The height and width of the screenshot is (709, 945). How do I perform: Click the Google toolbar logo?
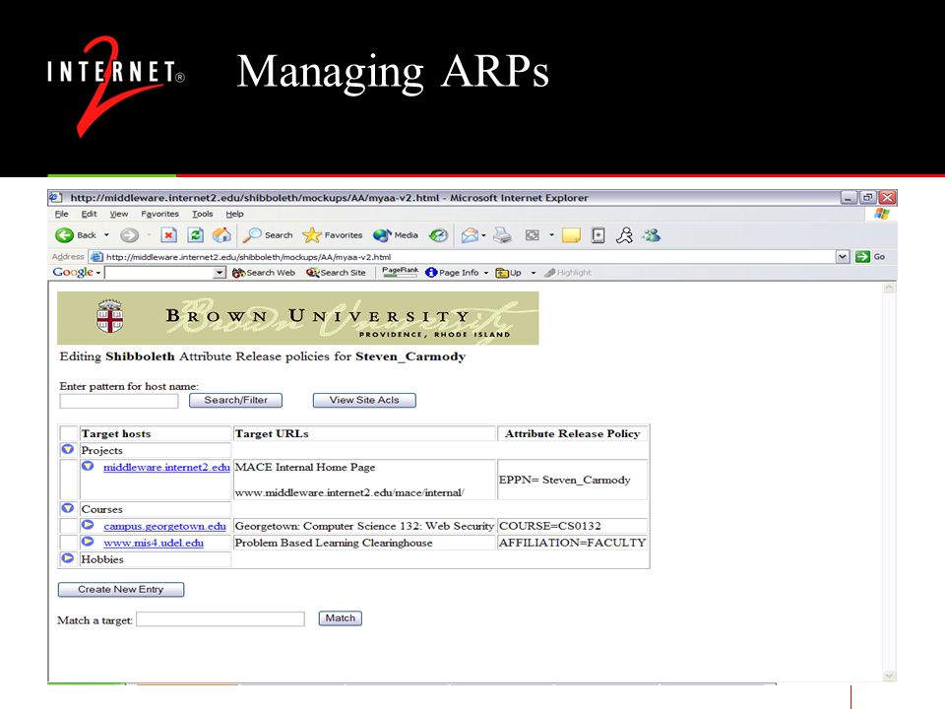point(73,272)
